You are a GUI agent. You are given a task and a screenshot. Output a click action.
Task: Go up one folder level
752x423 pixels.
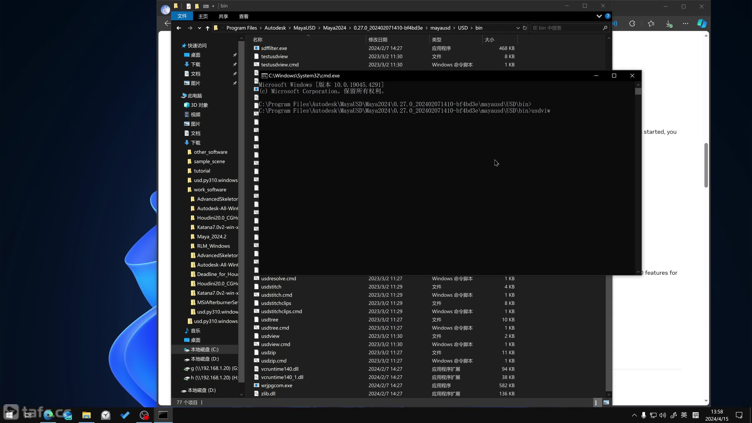pyautogui.click(x=207, y=28)
